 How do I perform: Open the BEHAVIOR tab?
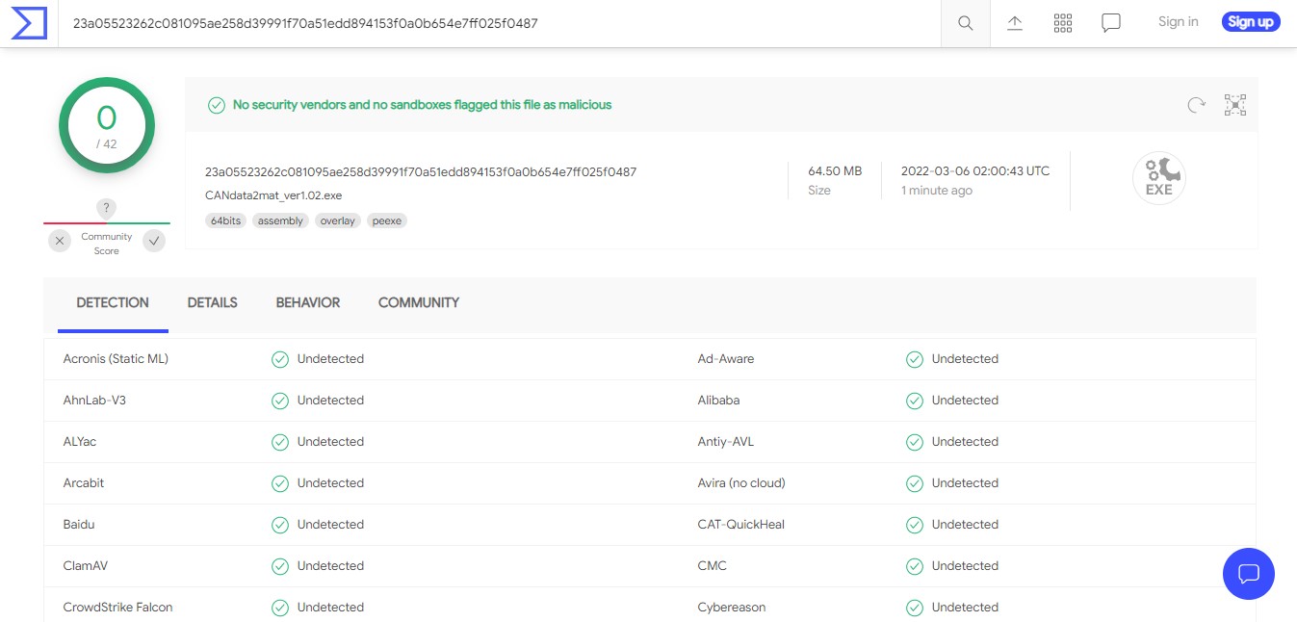coord(308,302)
